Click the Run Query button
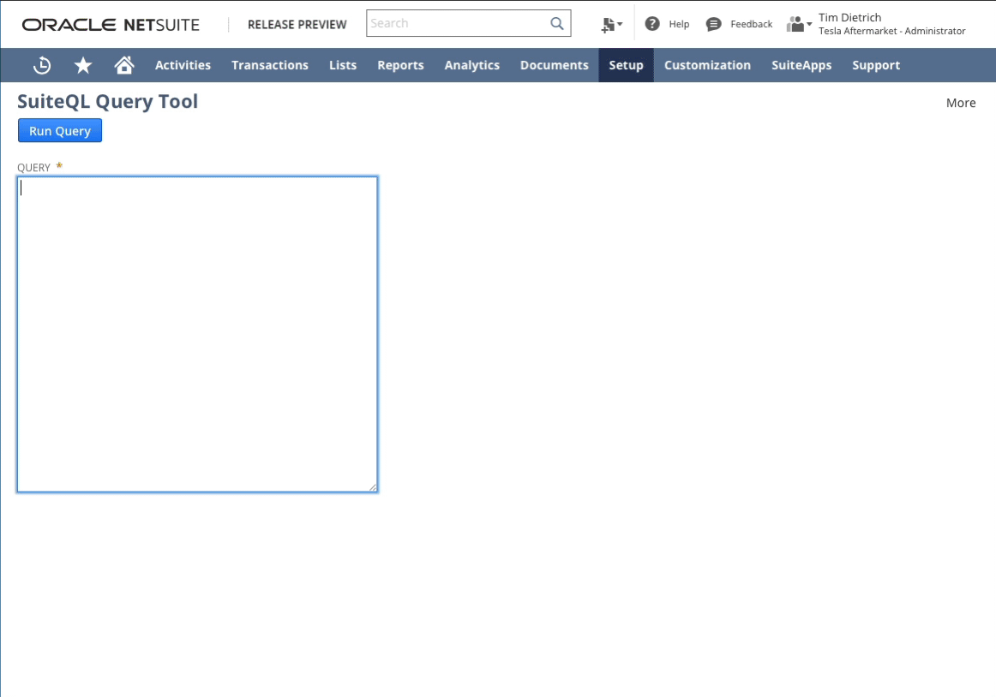996x697 pixels. (x=59, y=130)
